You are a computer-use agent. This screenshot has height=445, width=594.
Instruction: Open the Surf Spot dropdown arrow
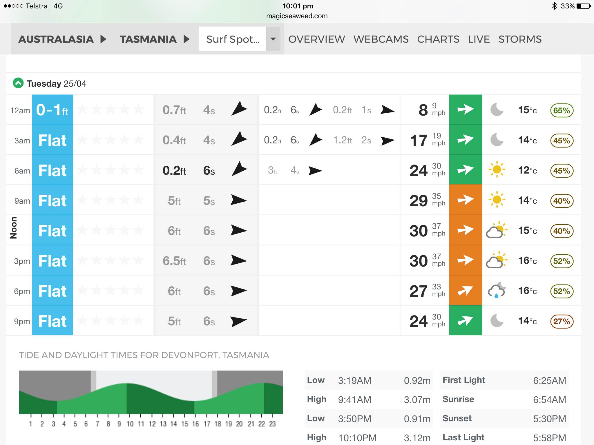[x=273, y=39]
